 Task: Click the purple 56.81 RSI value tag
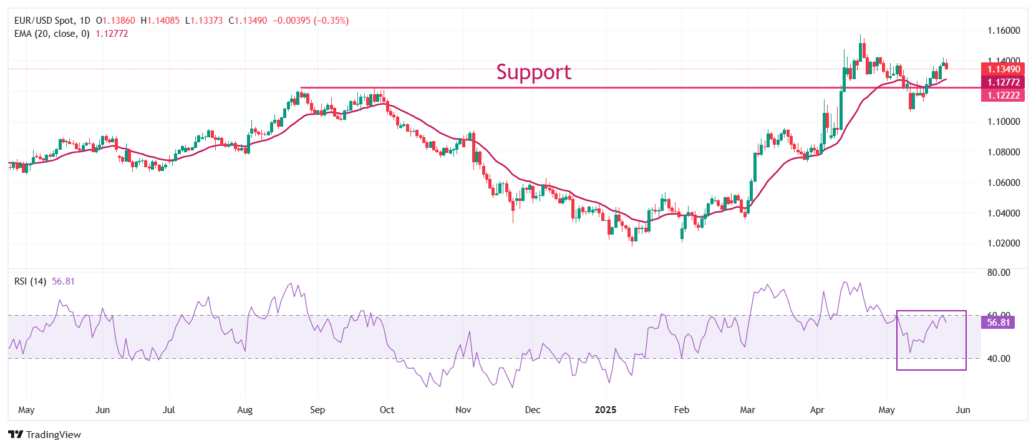coord(998,323)
